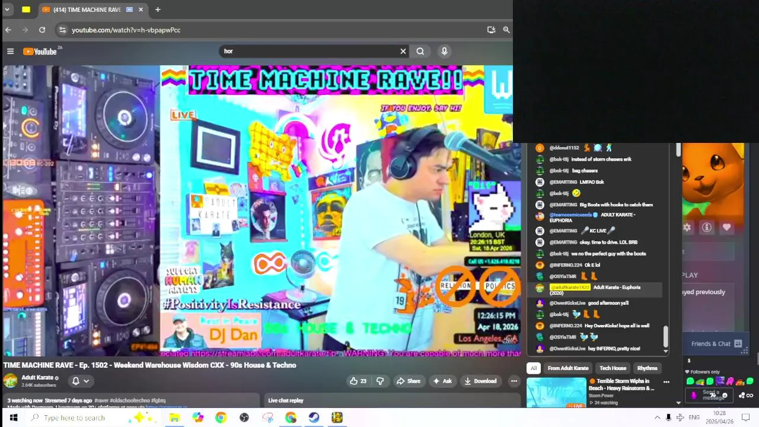Open the Terrible Storm Wipha video thumbnail
The width and height of the screenshot is (759, 427).
click(556, 393)
